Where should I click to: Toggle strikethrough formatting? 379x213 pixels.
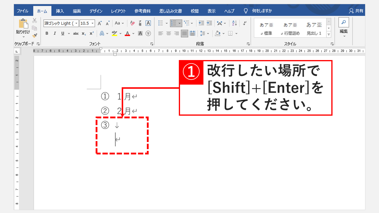(76, 33)
